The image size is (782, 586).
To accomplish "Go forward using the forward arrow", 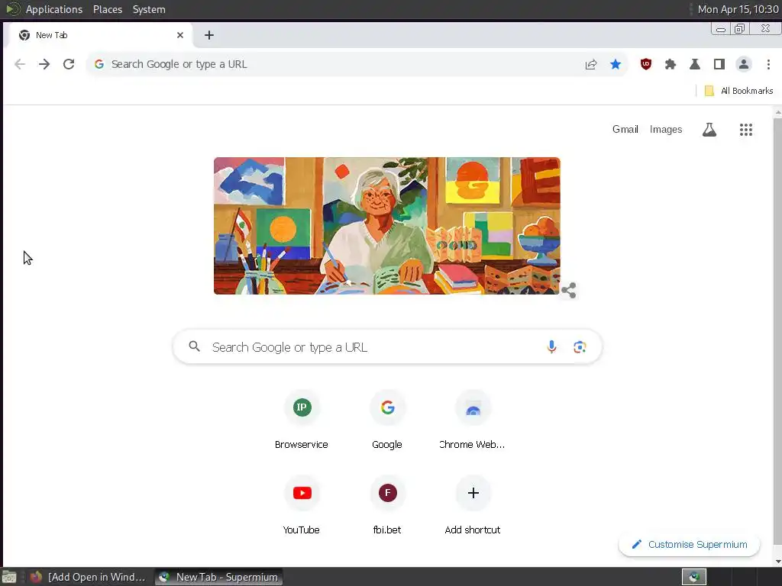I will pos(44,64).
